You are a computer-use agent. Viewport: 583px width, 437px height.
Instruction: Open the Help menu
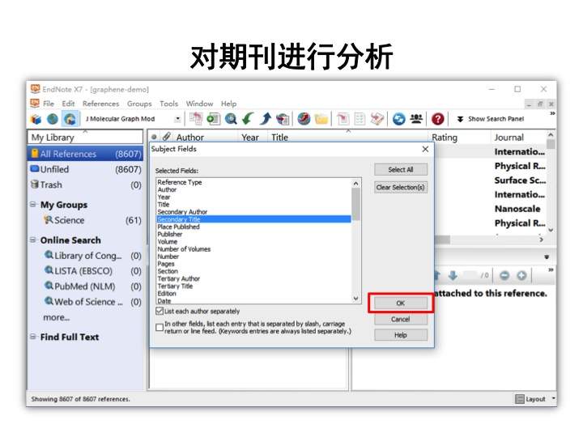[x=228, y=104]
